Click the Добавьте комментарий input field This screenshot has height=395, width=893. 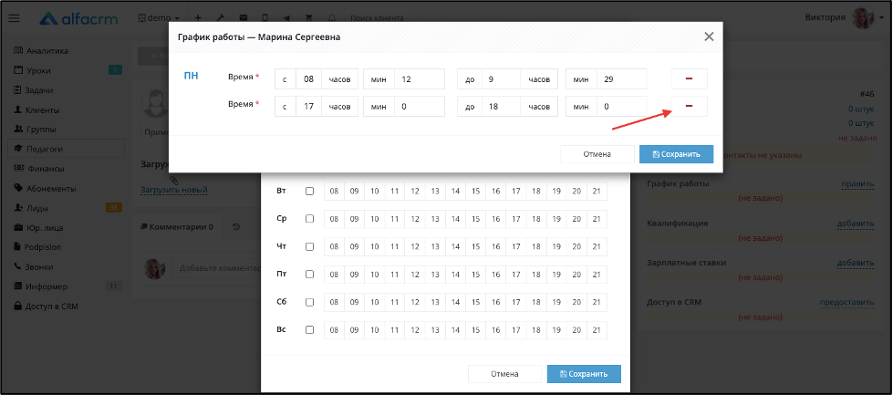[215, 268]
